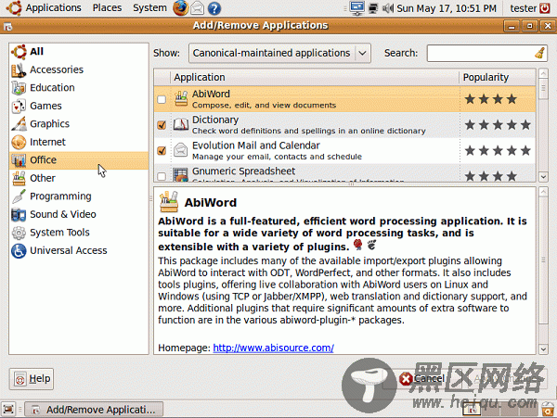Sort by the Popularity column header
Screen dimensions: 557x418
(498, 77)
